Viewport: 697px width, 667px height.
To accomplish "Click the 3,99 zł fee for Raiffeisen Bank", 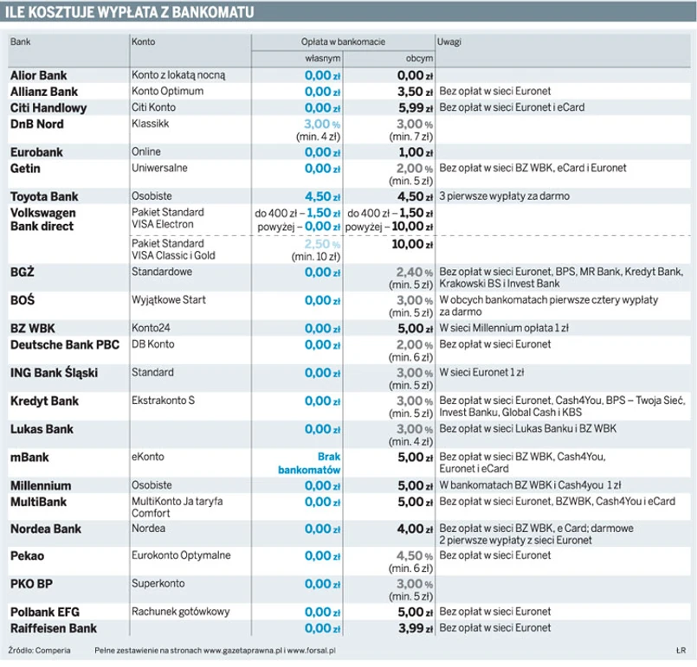I will tap(410, 628).
